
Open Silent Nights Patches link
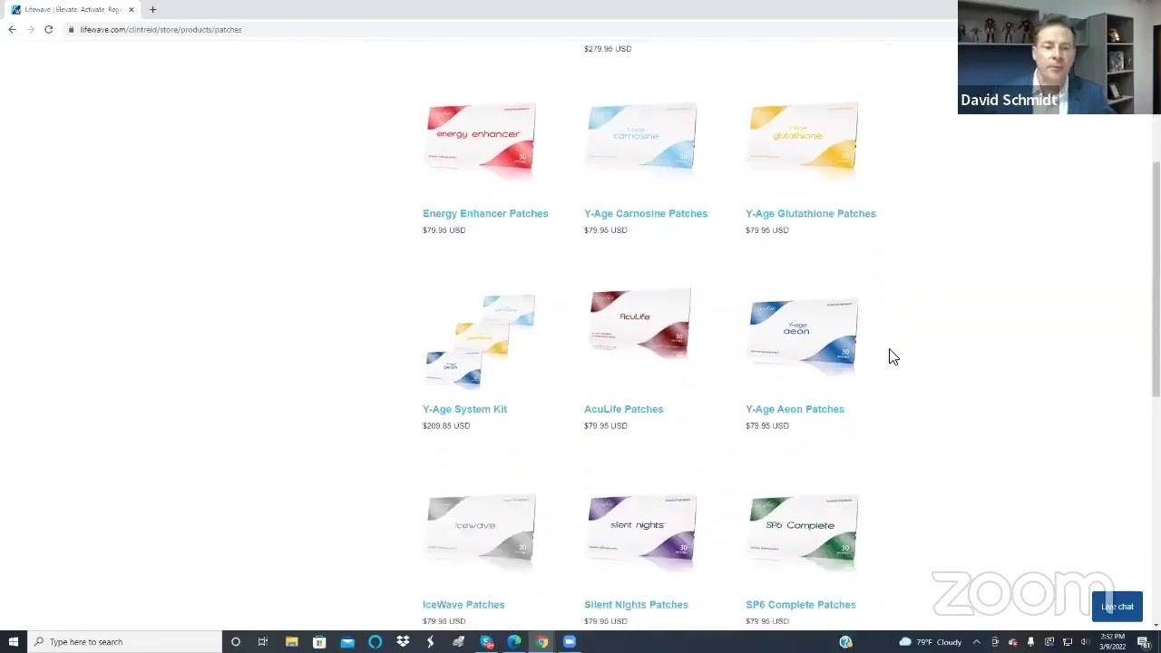(x=636, y=604)
